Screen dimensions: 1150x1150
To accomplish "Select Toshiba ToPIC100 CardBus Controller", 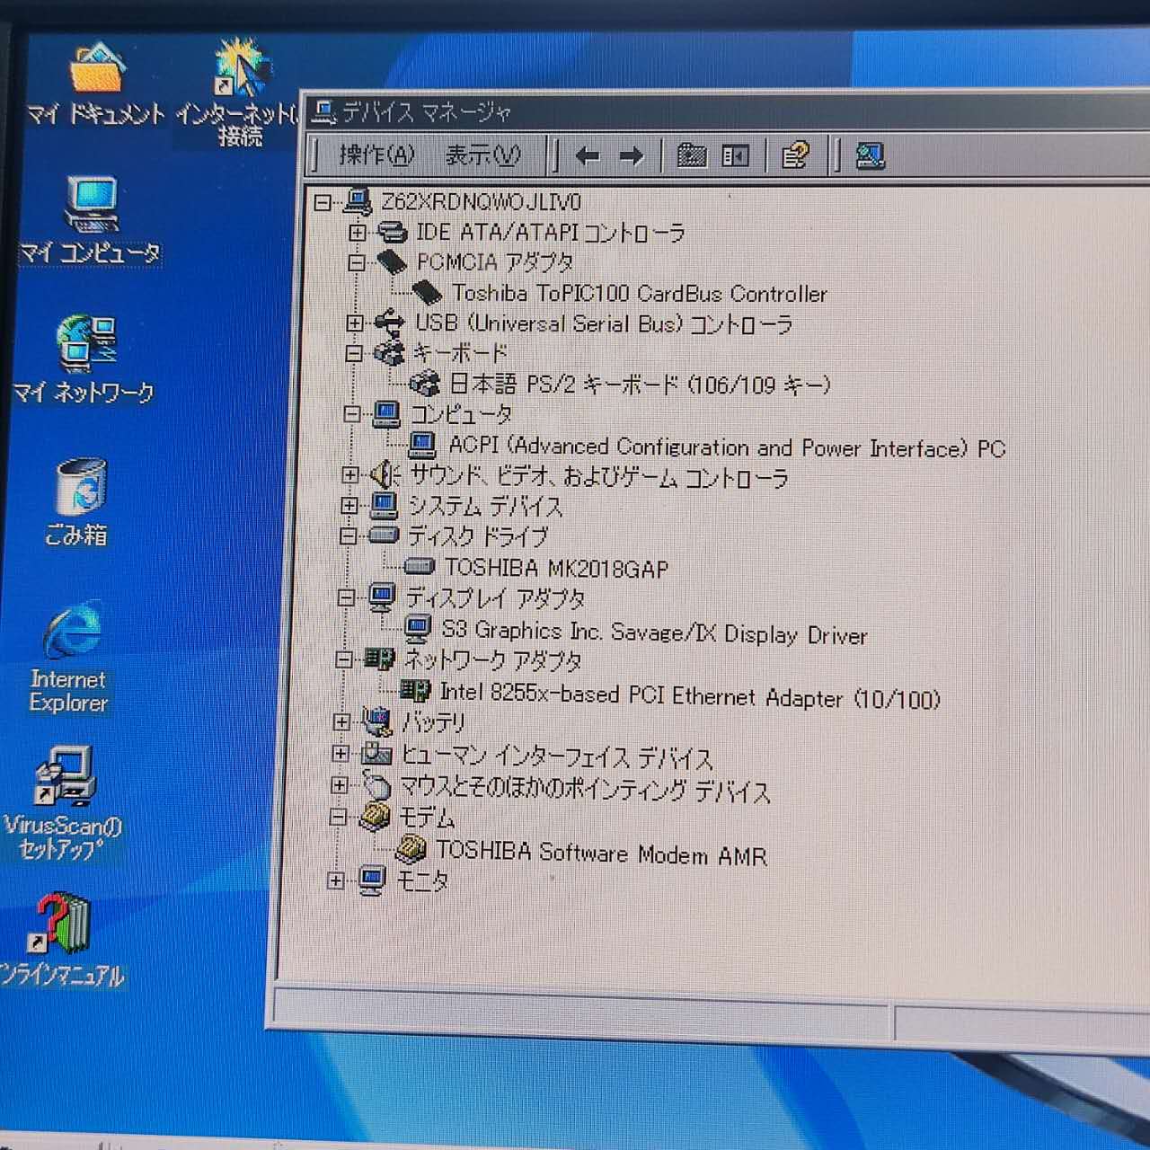I will 639,294.
